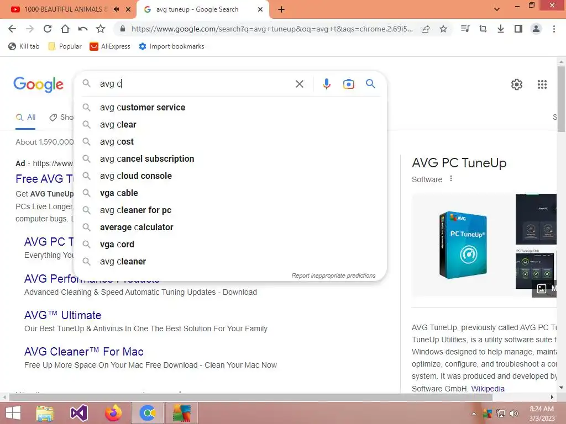Go back using the browser back arrow
Viewport: 566px width, 424px height.
point(12,29)
